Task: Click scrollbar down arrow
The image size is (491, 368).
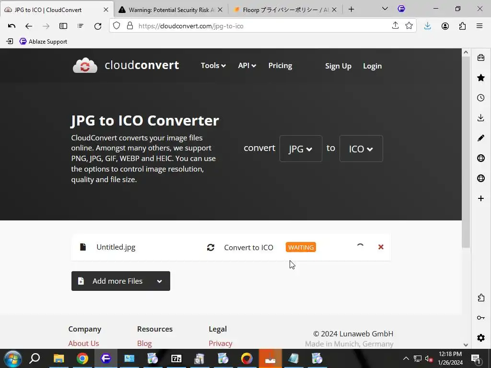Action: (466, 345)
